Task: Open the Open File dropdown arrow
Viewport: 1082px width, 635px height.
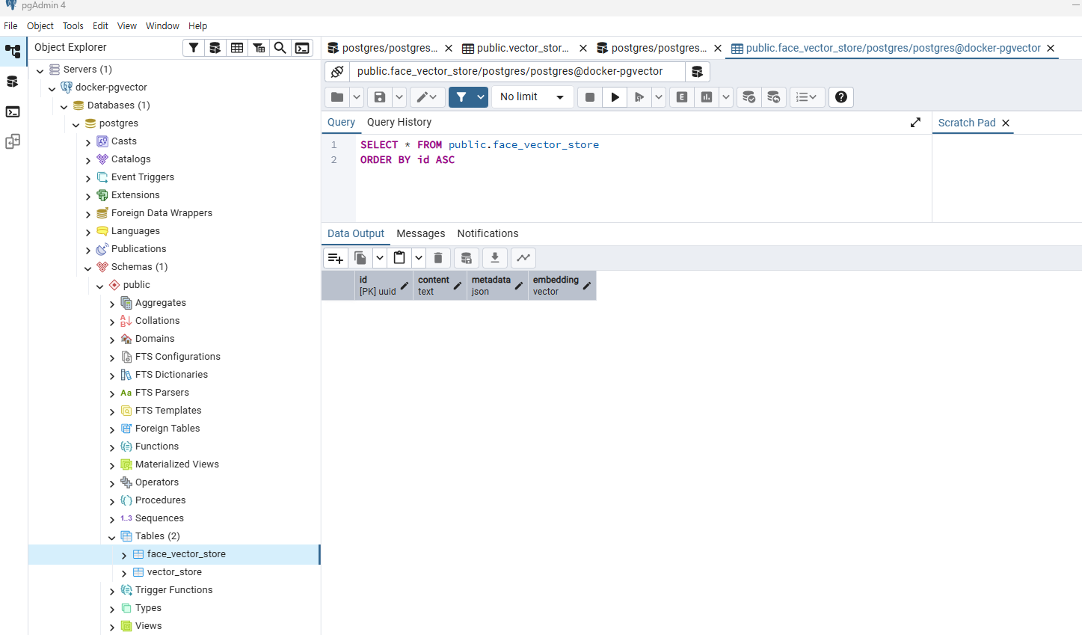Action: tap(357, 97)
